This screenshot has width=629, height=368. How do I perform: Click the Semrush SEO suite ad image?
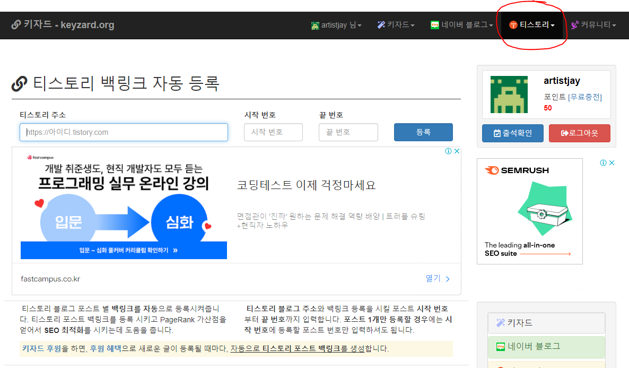click(529, 211)
